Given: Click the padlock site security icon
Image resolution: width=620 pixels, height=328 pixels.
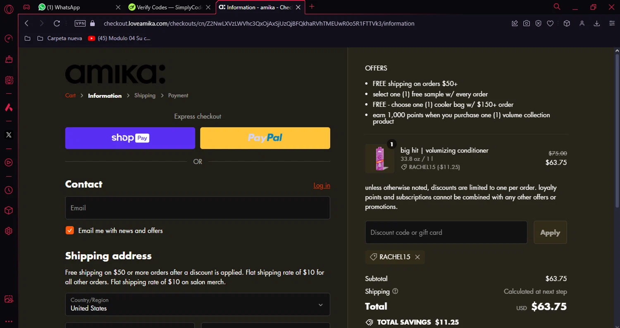Looking at the screenshot, I should (92, 24).
